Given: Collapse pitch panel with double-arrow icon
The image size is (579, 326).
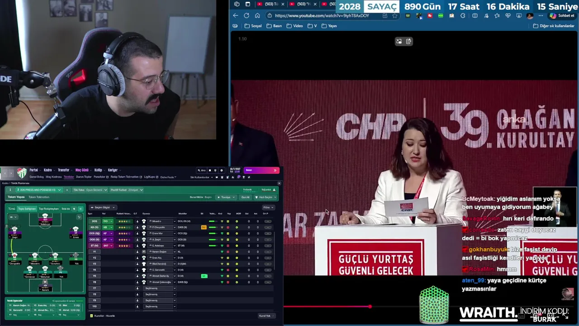Looking at the screenshot, I should pos(81,209).
